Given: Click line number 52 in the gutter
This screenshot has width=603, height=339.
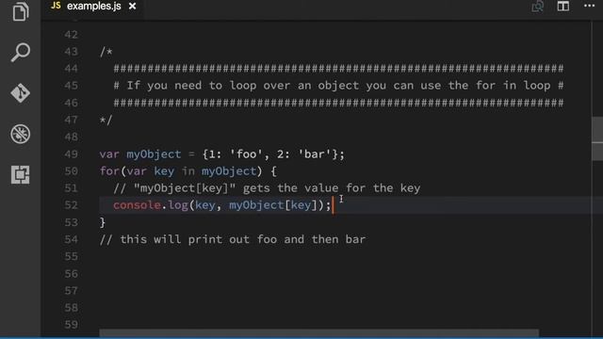Looking at the screenshot, I should click(x=72, y=205).
